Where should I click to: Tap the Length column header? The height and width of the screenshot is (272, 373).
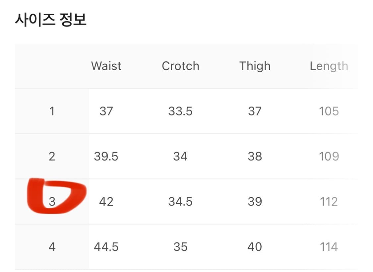pos(329,66)
